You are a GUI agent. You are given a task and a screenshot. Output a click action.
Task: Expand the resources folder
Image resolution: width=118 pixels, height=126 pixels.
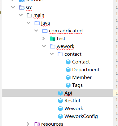click(x=28, y=124)
